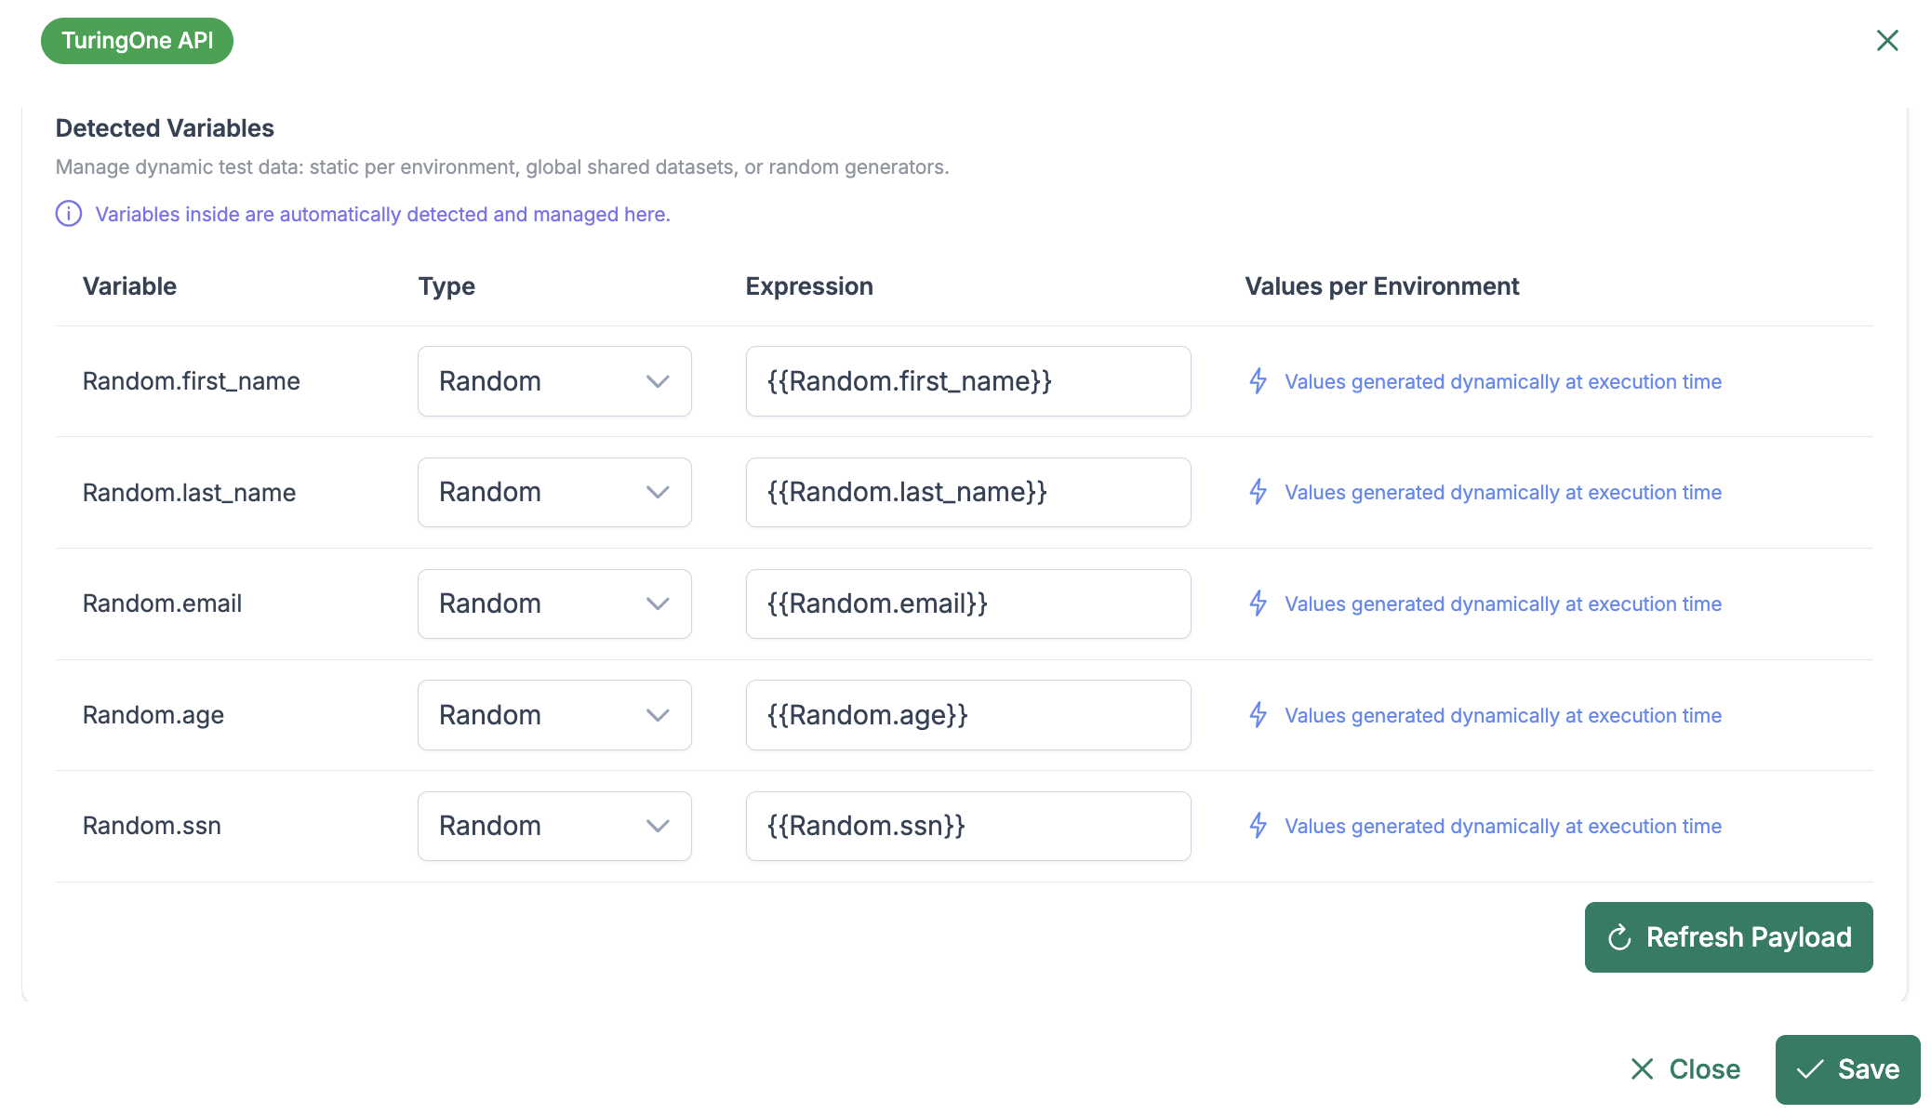Click the Close button at bottom

click(x=1685, y=1069)
